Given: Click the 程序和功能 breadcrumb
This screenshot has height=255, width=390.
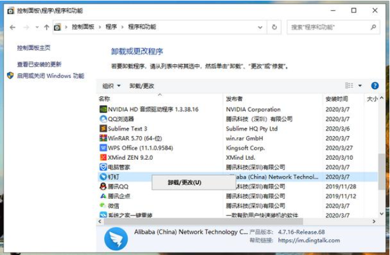Looking at the screenshot, I should click(142, 27).
